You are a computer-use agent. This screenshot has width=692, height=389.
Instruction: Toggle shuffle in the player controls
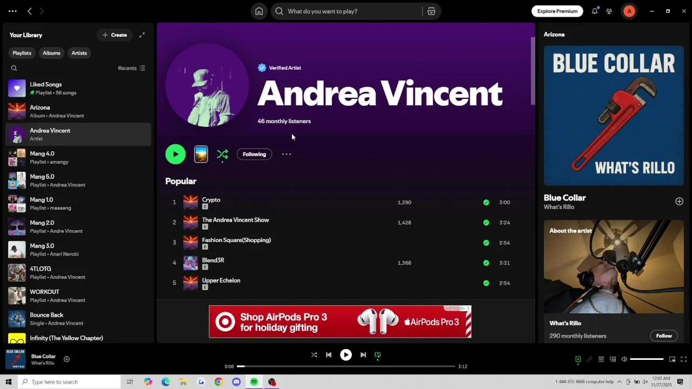[x=314, y=355]
